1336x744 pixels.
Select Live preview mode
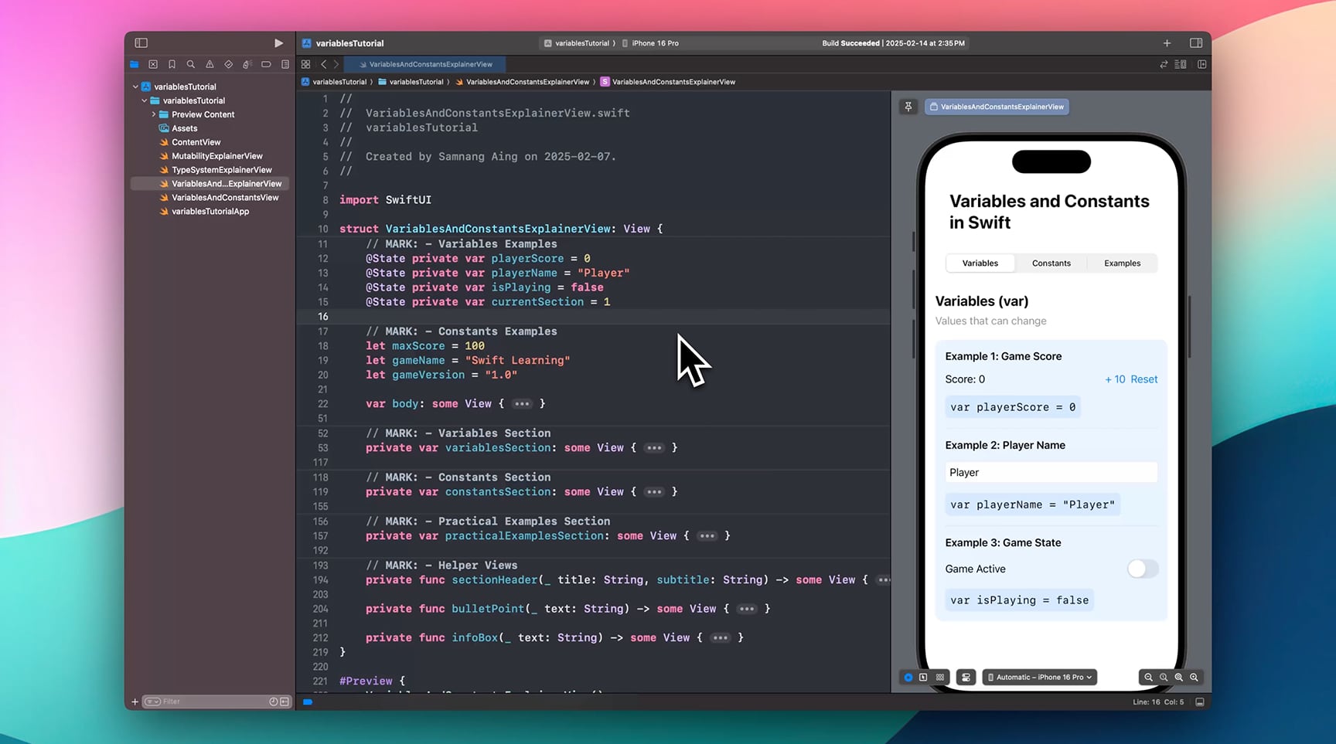click(908, 678)
